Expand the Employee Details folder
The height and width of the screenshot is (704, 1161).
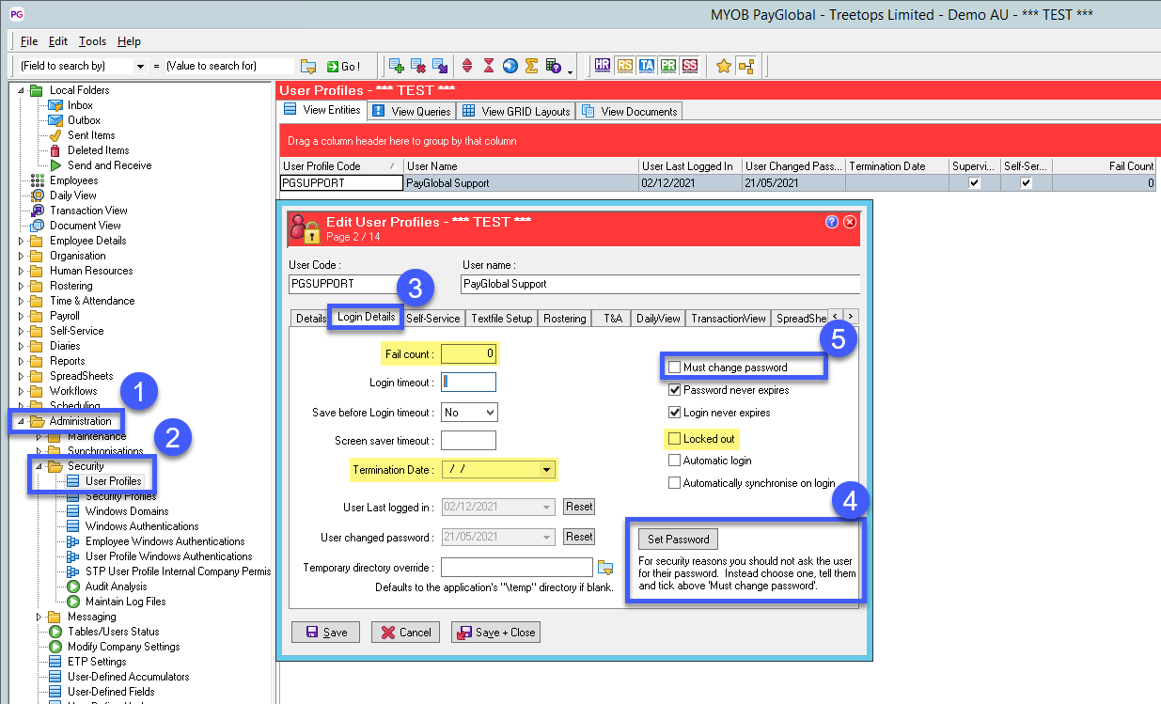22,241
